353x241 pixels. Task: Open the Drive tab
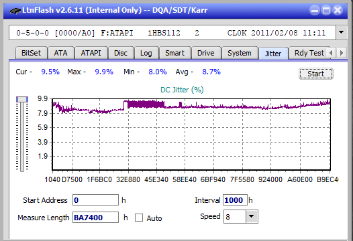[x=206, y=53]
